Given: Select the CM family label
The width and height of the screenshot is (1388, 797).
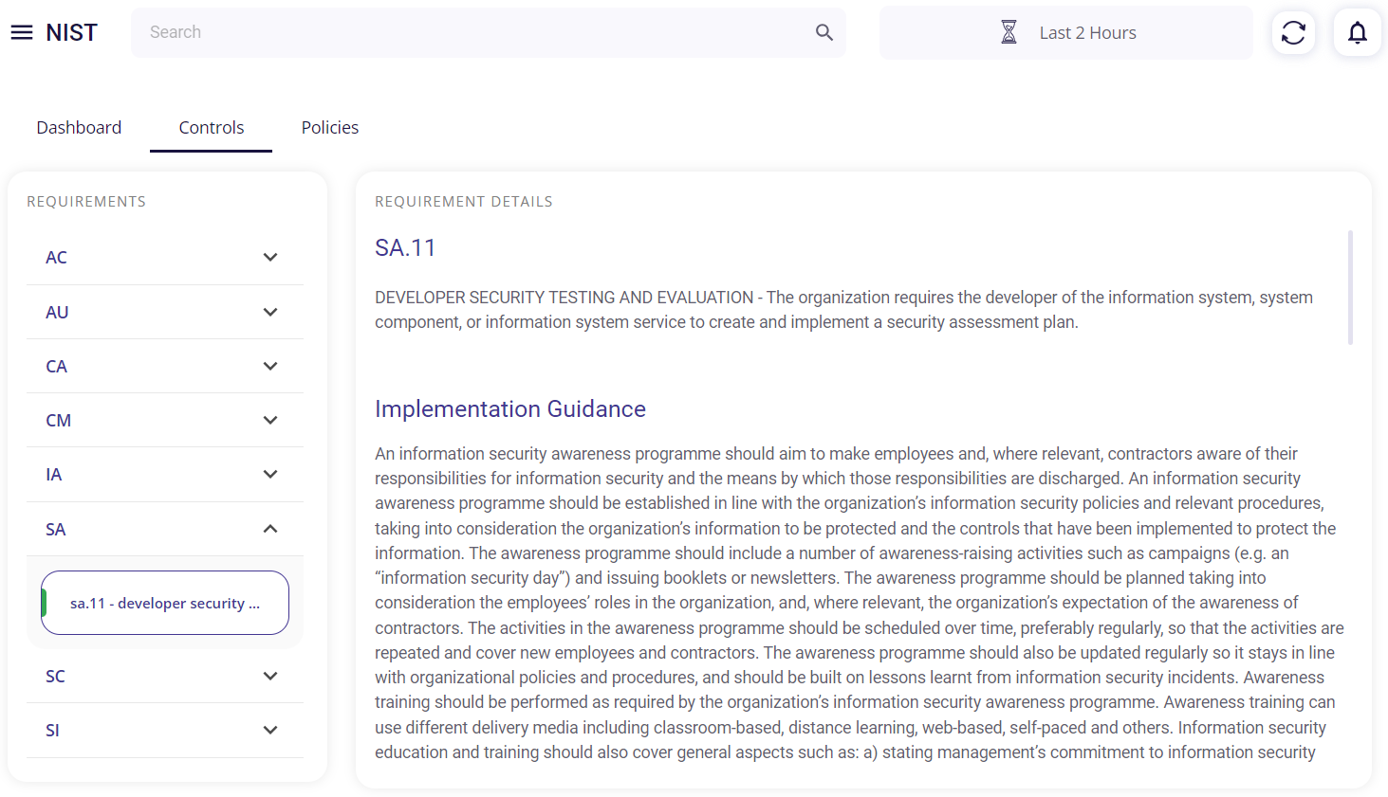Looking at the screenshot, I should (58, 420).
